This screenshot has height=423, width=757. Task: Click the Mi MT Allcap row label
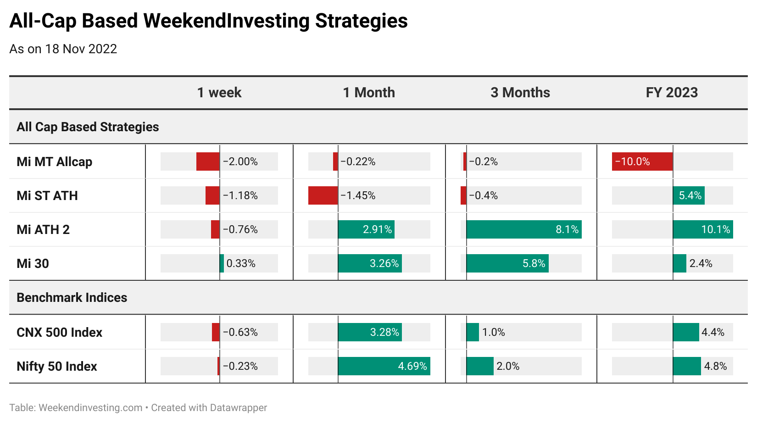coord(55,162)
